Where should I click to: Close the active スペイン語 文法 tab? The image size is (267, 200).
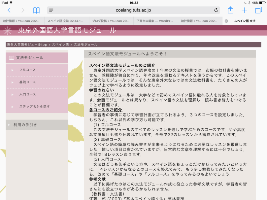226,20
